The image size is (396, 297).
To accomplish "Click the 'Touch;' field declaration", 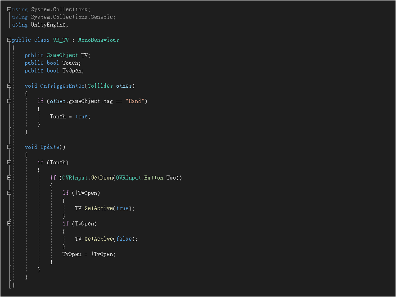I will pos(72,63).
